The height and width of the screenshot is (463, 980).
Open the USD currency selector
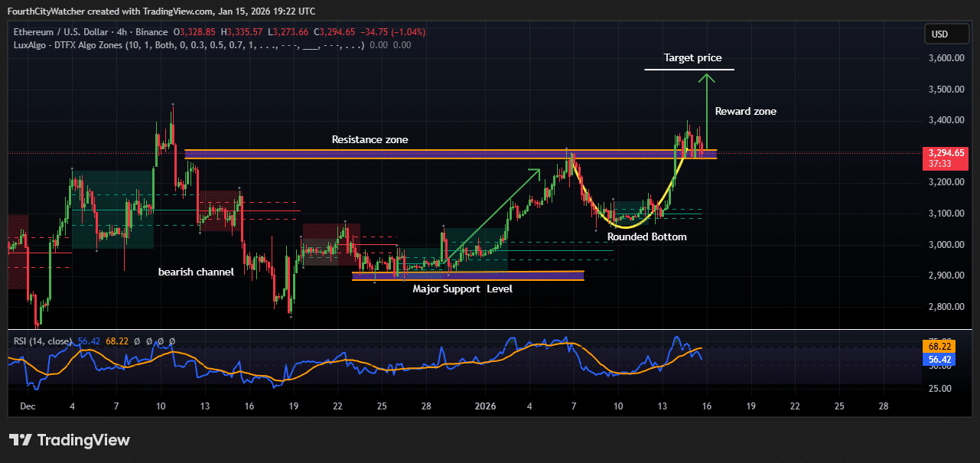[x=946, y=34]
